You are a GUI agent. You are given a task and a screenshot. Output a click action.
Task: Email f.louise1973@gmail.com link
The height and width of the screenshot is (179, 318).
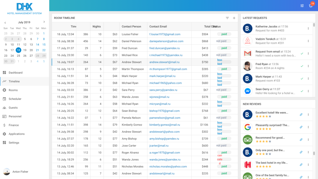165,34
